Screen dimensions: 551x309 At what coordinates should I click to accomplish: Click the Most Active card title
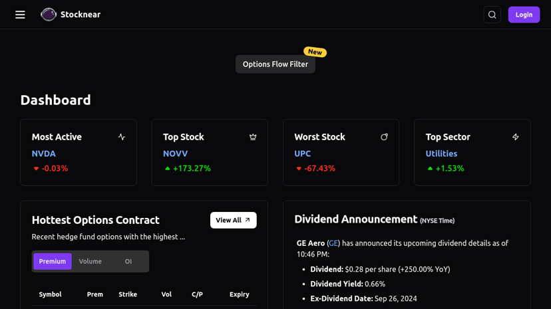pos(57,137)
